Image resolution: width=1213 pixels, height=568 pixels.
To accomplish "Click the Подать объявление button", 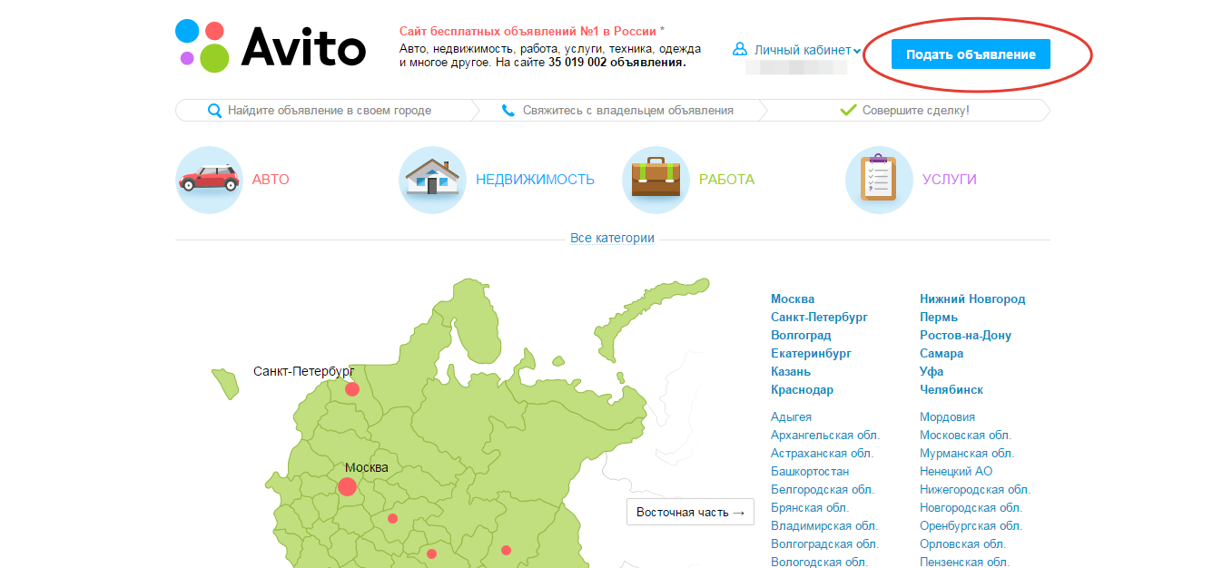I will coord(971,54).
